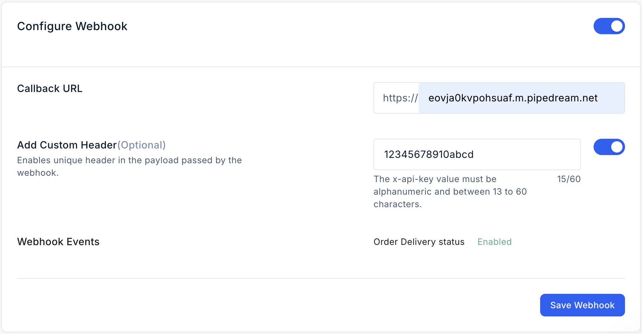Click the Callback URL label
642x334 pixels.
(x=50, y=89)
